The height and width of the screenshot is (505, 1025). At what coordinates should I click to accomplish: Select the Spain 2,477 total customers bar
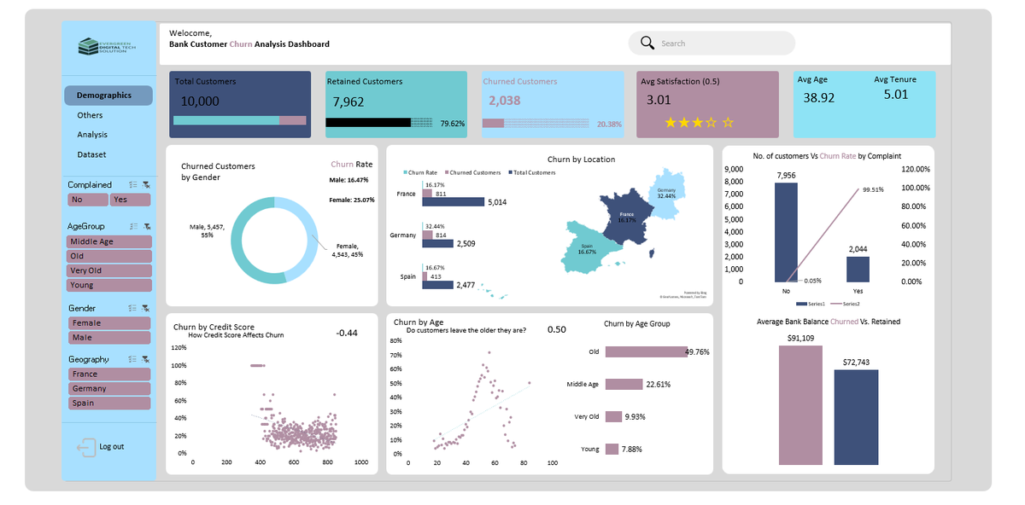coord(436,285)
